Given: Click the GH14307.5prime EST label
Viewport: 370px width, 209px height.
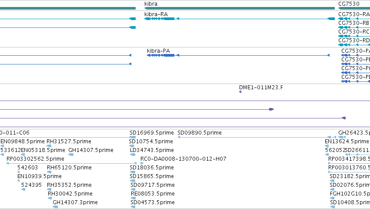Looking at the screenshot, I should pyautogui.click(x=91, y=150).
